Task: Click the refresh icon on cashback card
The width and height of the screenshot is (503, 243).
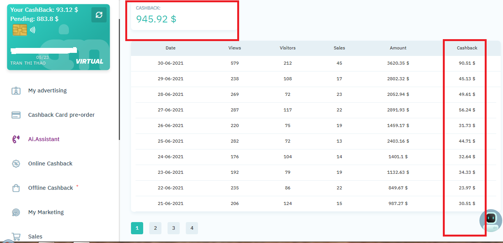Action: click(x=99, y=15)
